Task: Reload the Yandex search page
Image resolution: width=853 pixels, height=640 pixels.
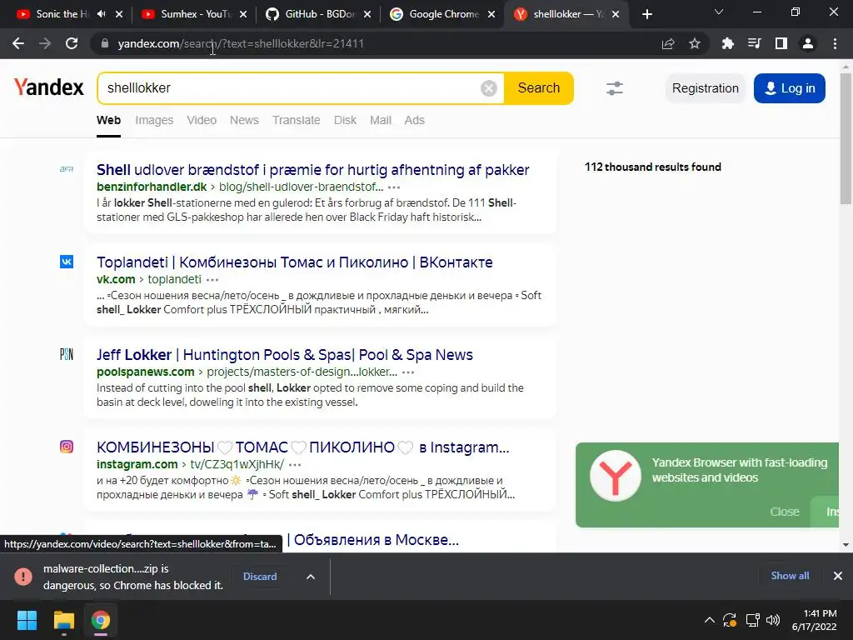Action: (72, 43)
